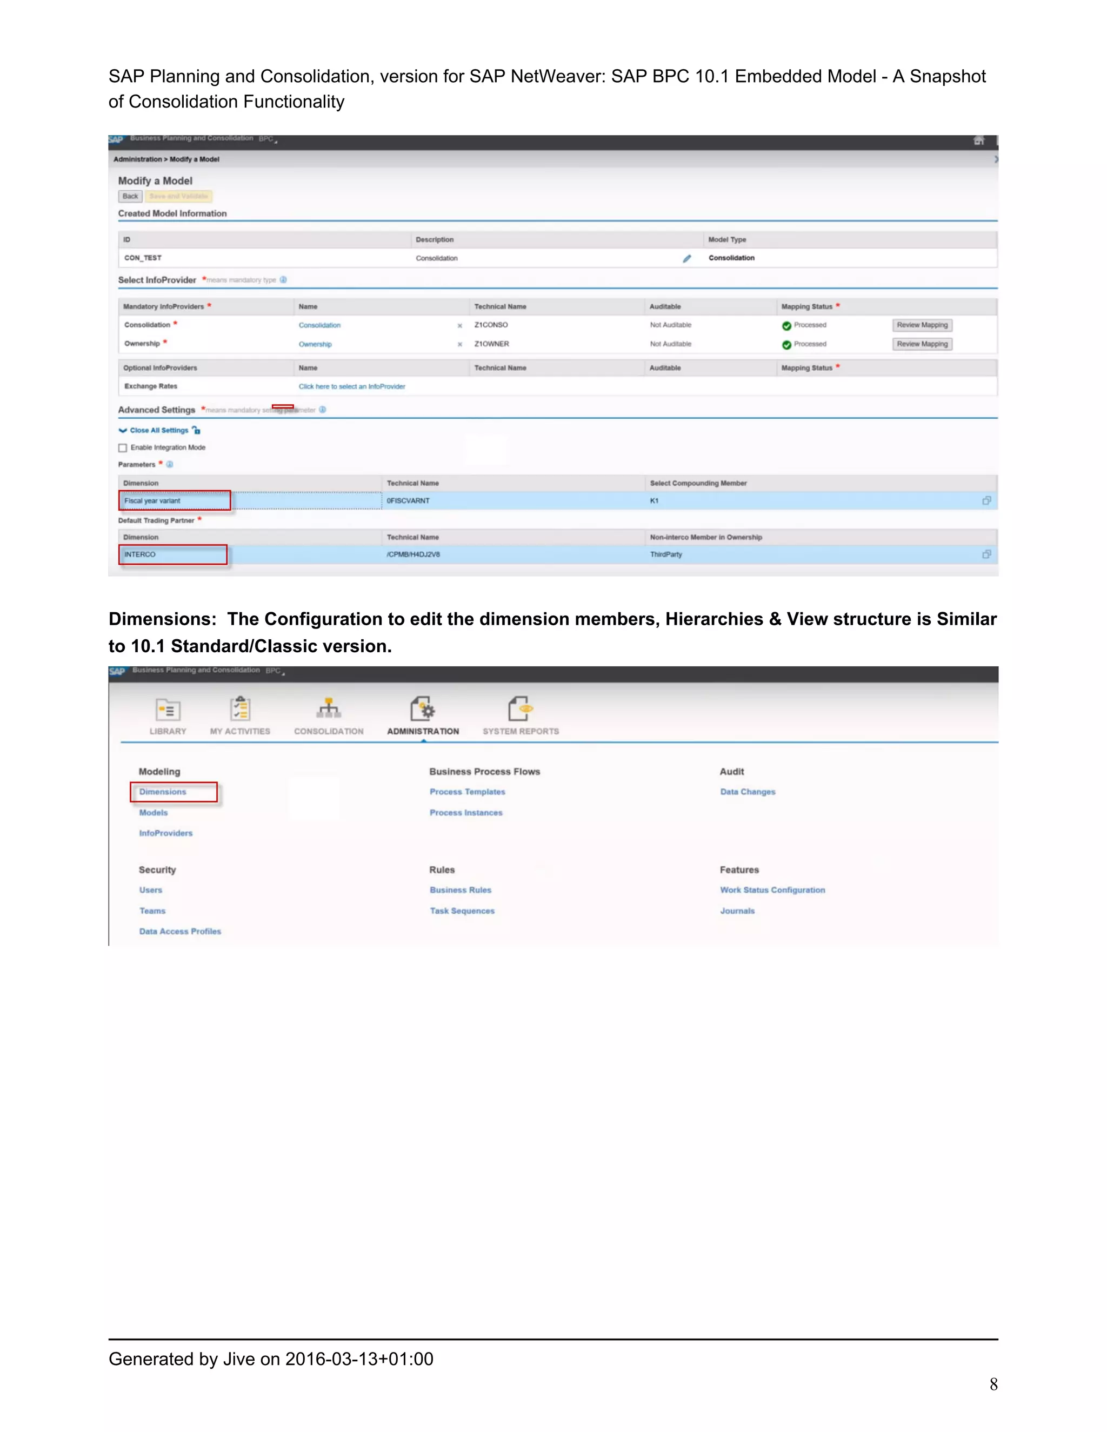The width and height of the screenshot is (1107, 1432).
Task: Open the Business Rules link
Action: (x=461, y=891)
